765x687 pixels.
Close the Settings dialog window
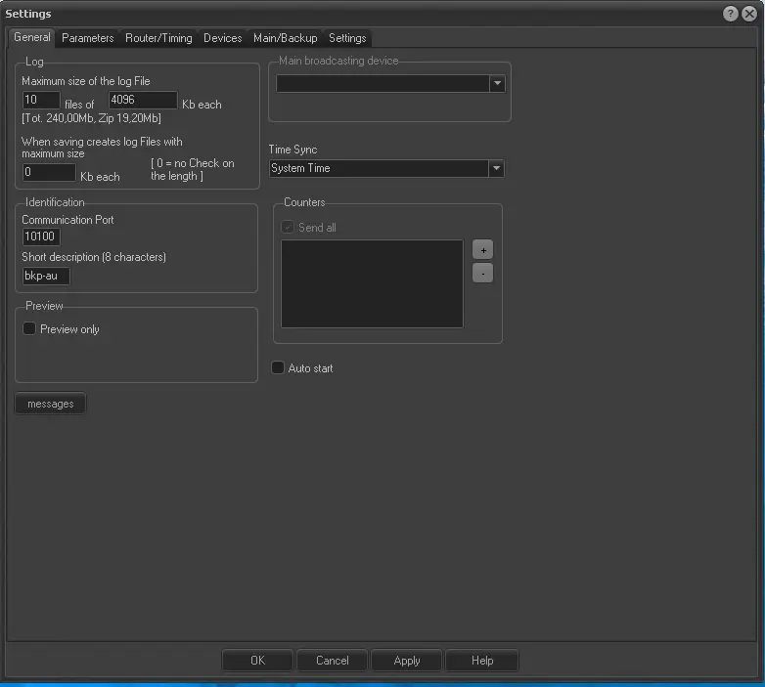pyautogui.click(x=749, y=14)
